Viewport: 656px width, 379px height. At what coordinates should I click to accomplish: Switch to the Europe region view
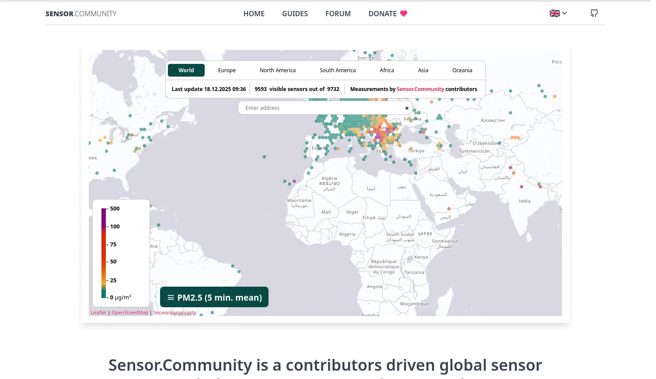point(227,70)
